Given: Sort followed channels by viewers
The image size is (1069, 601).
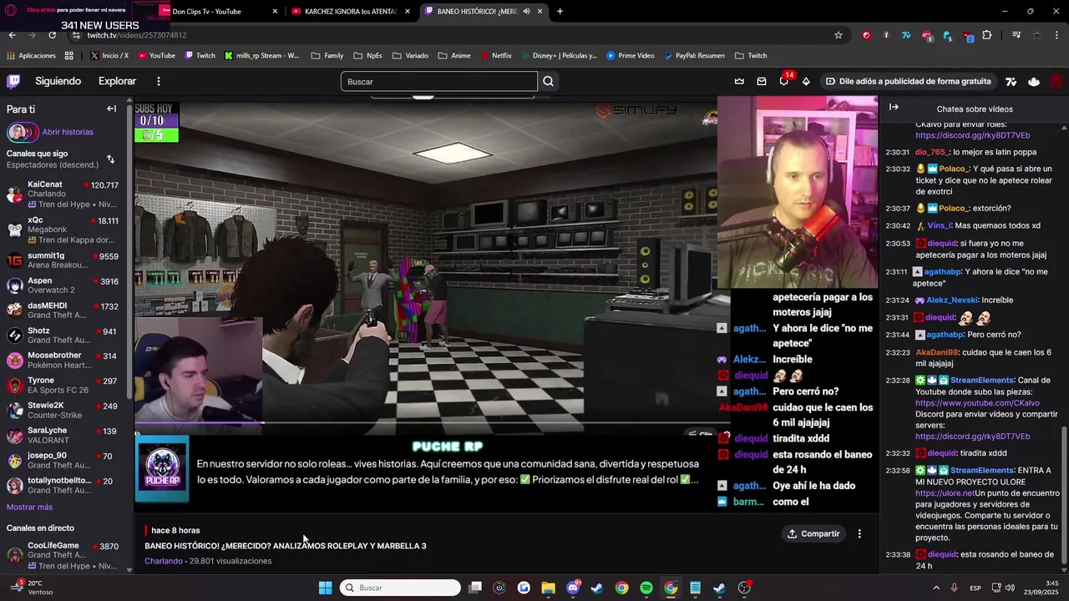Looking at the screenshot, I should [110, 159].
